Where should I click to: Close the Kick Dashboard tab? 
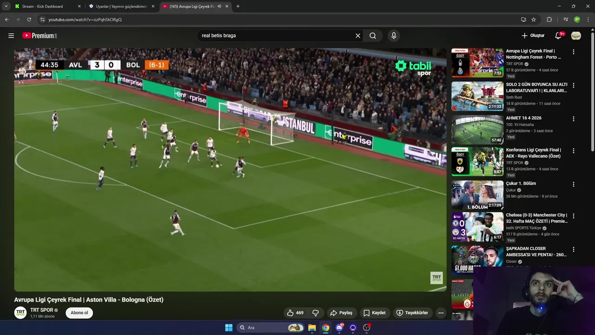[79, 7]
